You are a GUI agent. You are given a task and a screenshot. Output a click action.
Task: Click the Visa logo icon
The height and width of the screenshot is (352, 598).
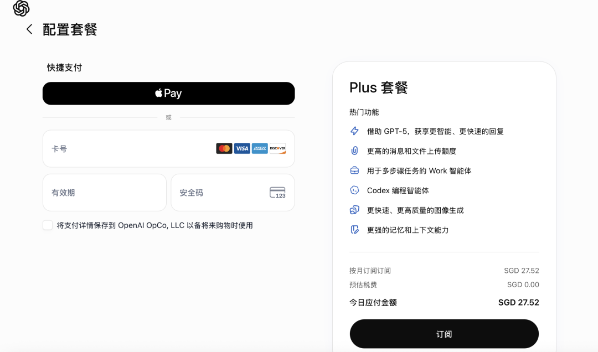[242, 148]
